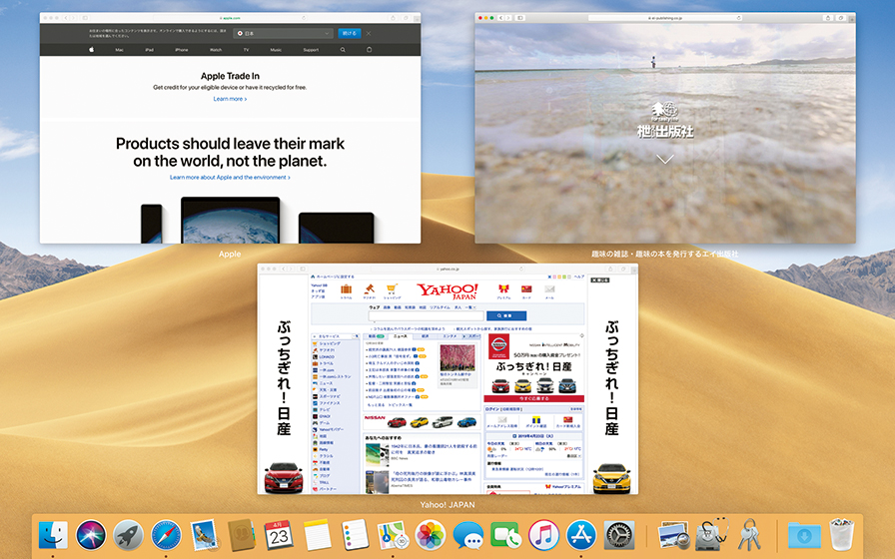Launch Messages from the Dock

(x=467, y=535)
